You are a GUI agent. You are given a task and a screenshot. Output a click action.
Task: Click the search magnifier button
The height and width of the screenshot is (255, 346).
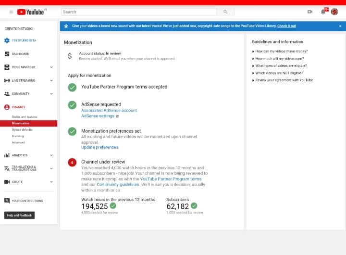click(225, 12)
